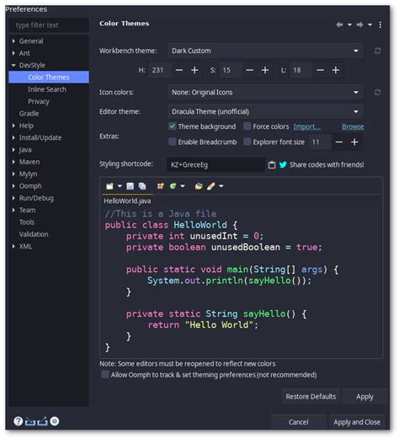
Task: Click the Twitter bird share icon
Action: coord(283,164)
